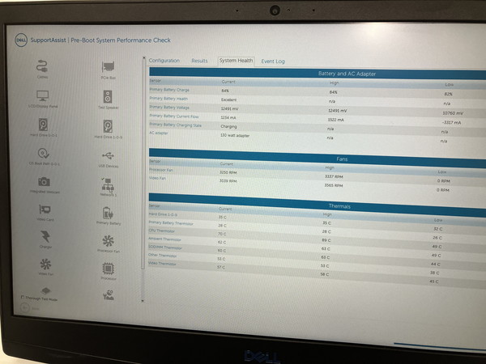Click the Video Card icon
The height and width of the screenshot is (364, 486).
click(44, 210)
